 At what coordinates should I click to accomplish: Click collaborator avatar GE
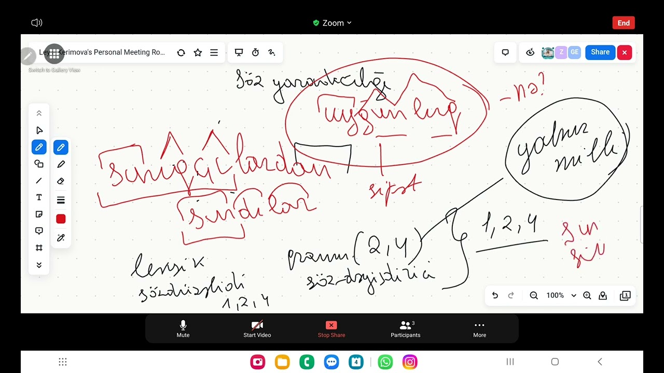coord(574,52)
